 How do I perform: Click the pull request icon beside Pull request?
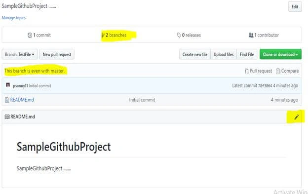pos(247,71)
